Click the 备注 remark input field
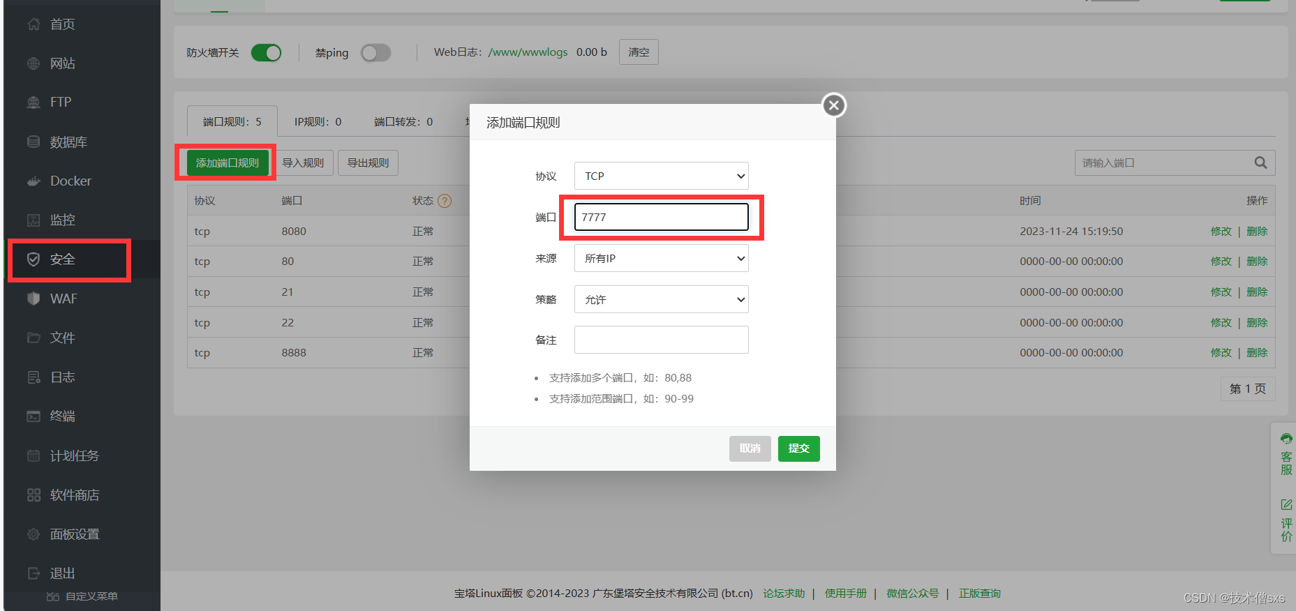The image size is (1296, 611). [x=661, y=340]
